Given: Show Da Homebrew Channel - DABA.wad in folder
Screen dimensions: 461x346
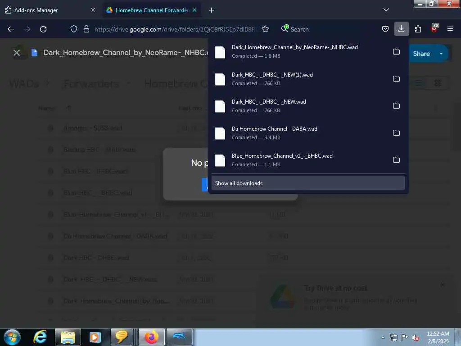Looking at the screenshot, I should [396, 133].
